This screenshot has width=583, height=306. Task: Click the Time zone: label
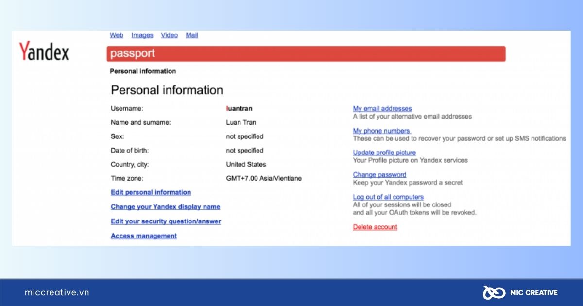127,179
